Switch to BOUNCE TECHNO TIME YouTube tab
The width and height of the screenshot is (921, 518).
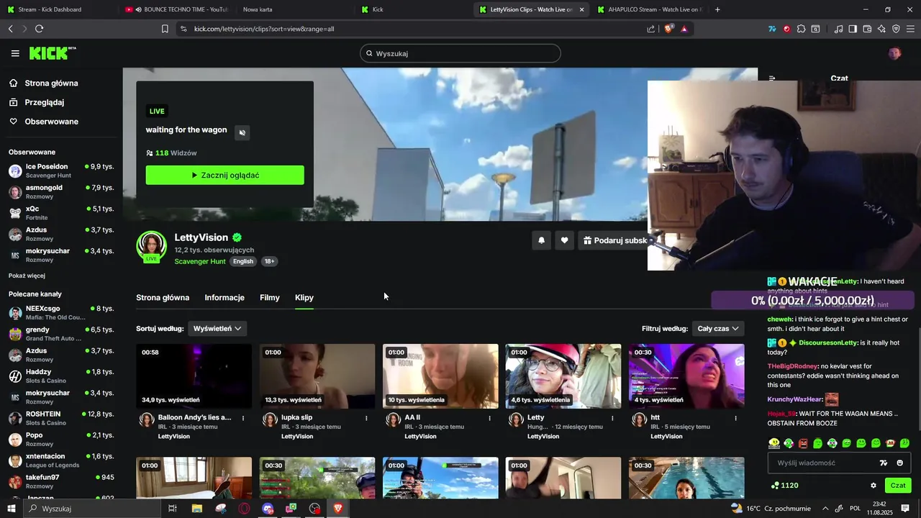tap(176, 9)
